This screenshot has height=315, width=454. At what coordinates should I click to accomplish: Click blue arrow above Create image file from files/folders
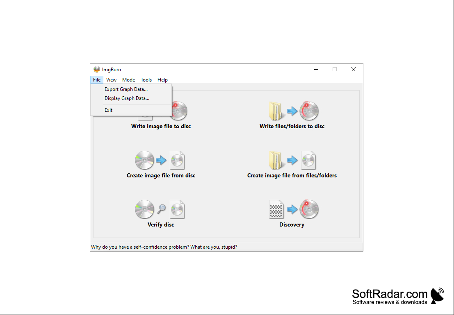[292, 160]
